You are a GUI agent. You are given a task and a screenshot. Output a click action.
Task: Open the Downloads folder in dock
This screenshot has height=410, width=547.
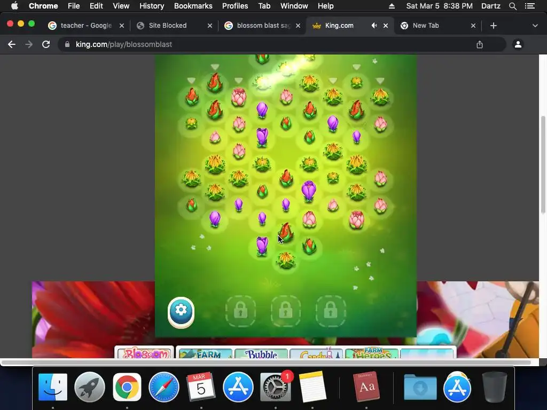[x=420, y=387]
